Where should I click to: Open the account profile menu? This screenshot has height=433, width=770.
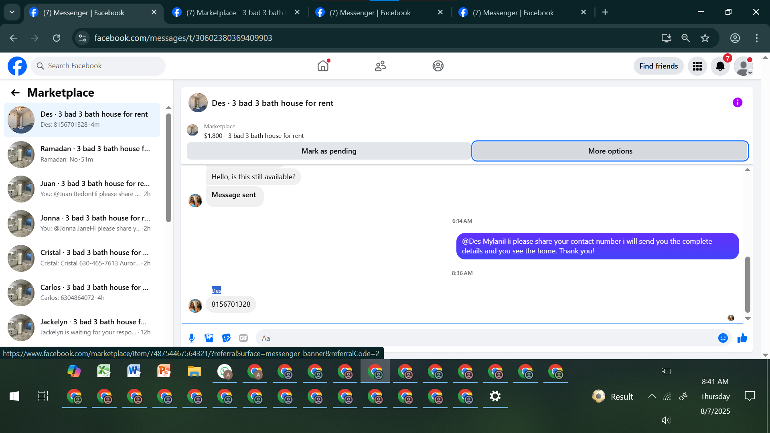tap(744, 66)
